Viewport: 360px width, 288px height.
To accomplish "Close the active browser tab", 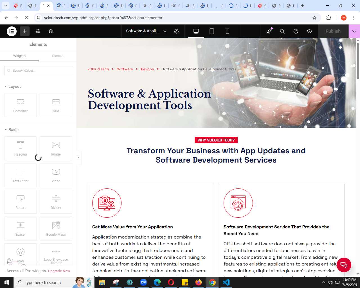I will [48, 6].
